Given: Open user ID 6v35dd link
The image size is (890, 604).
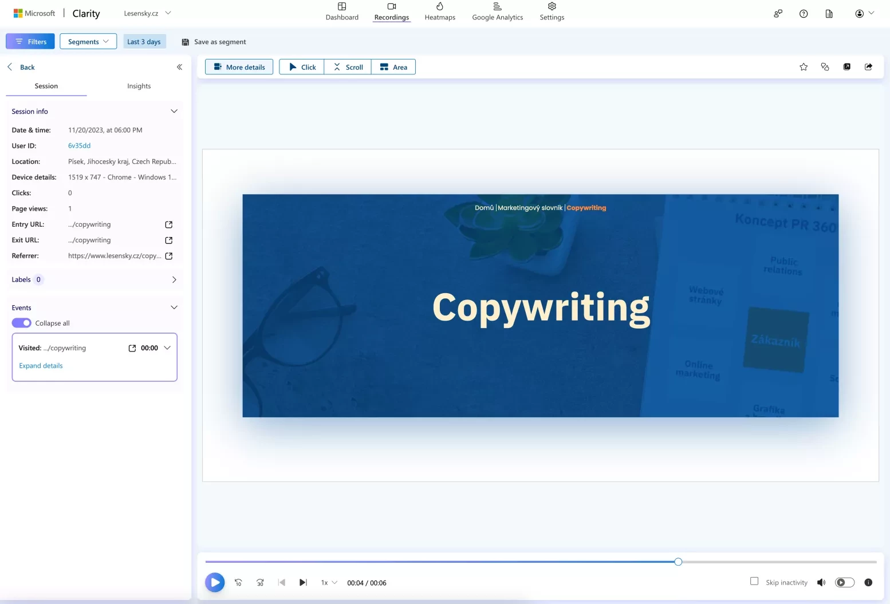Looking at the screenshot, I should tap(79, 145).
